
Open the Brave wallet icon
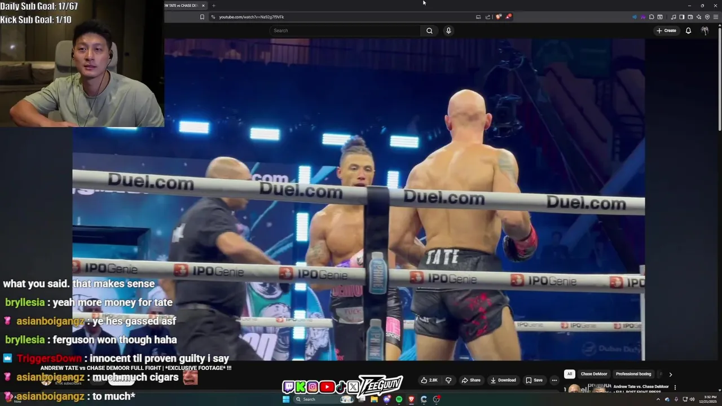pos(690,17)
